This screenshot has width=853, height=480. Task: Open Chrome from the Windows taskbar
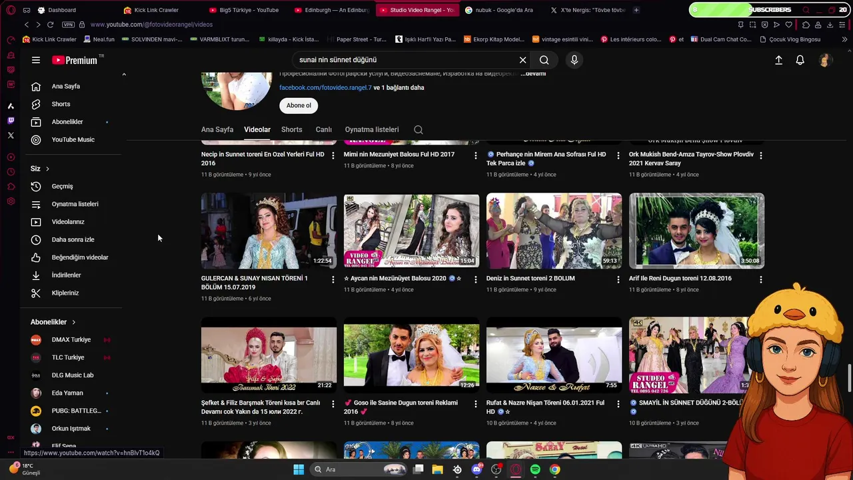point(554,469)
